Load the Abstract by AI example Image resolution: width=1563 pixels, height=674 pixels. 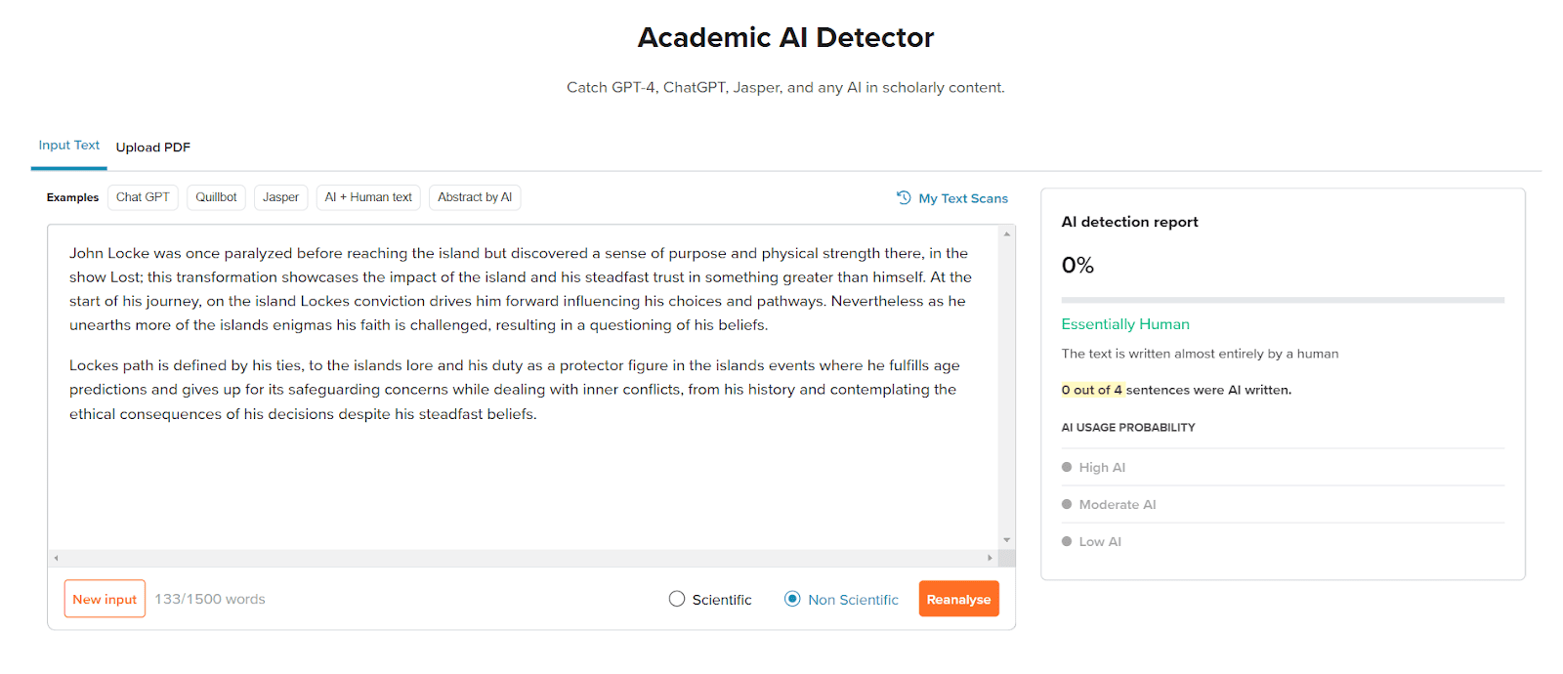tap(475, 197)
